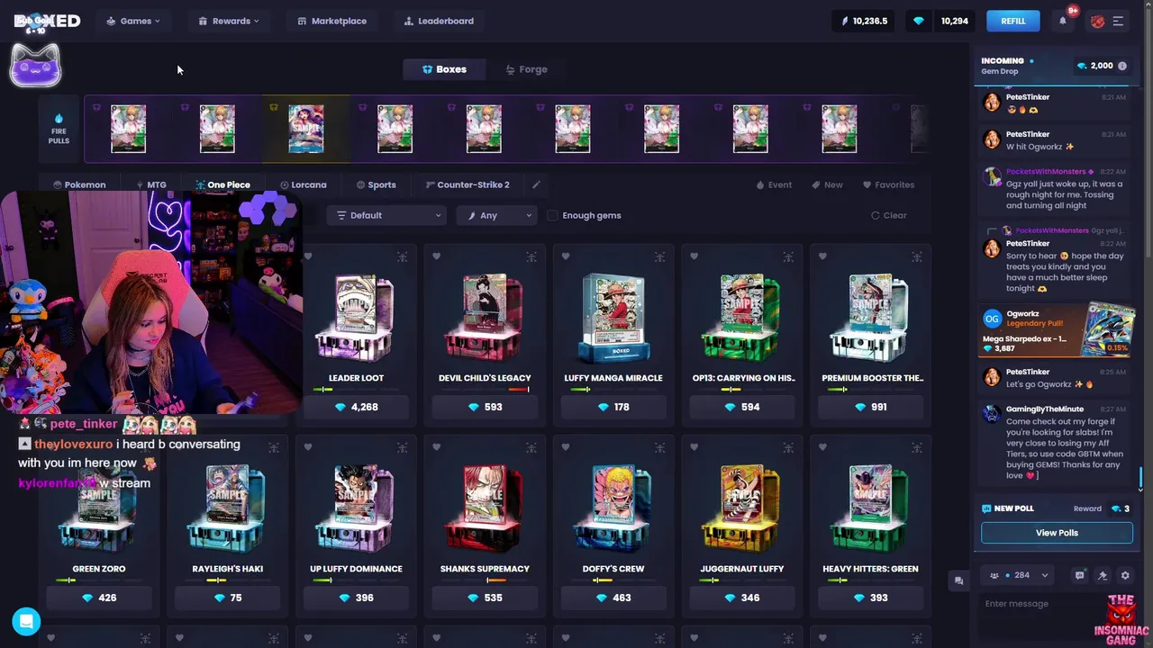Click sparkle icon on Premium Booster card

(x=917, y=257)
